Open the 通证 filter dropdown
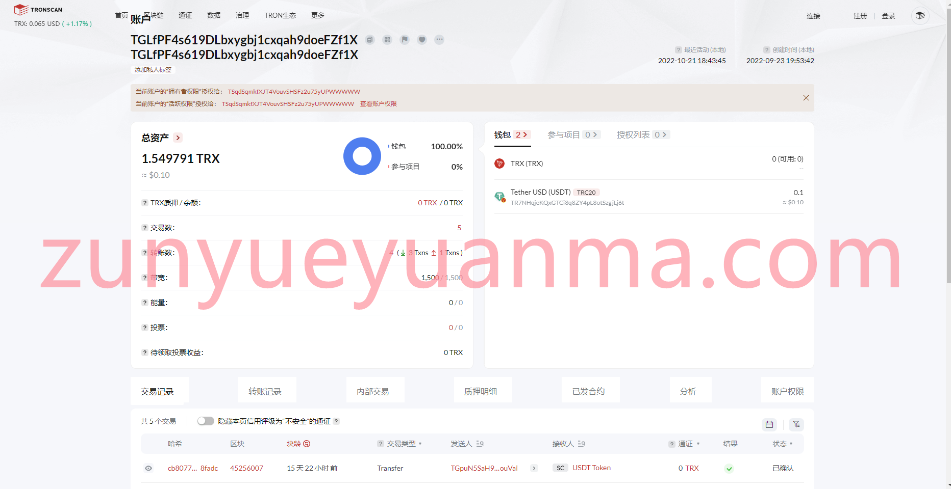This screenshot has width=951, height=489. (698, 444)
